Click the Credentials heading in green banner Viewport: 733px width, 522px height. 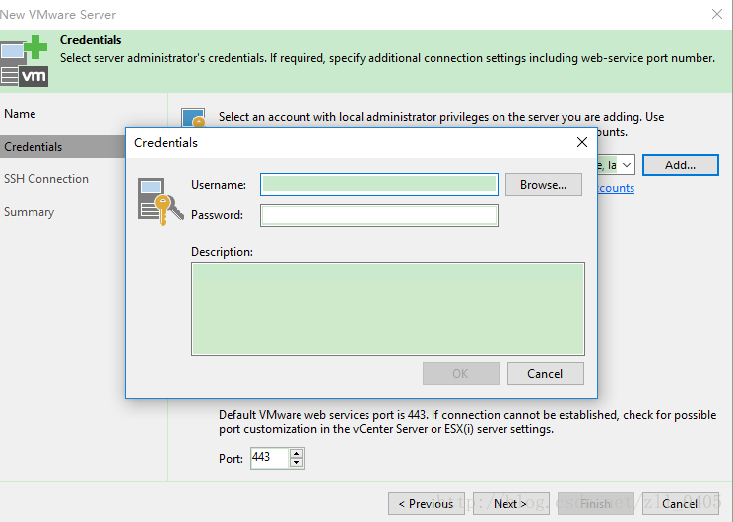(91, 40)
